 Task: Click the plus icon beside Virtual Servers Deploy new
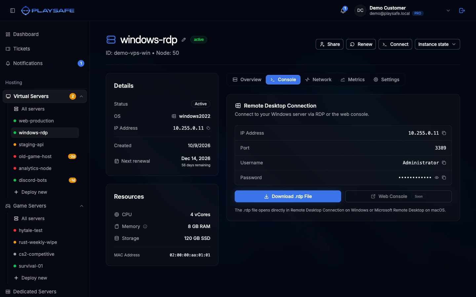(x=16, y=192)
